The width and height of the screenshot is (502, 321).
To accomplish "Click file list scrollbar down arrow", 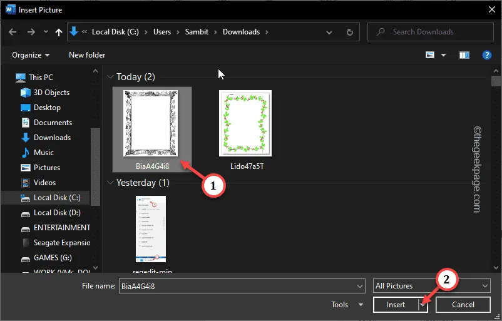I will [496, 268].
